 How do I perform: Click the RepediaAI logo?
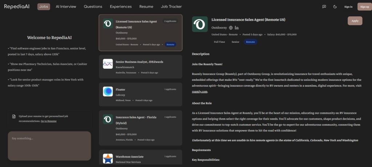click(17, 7)
